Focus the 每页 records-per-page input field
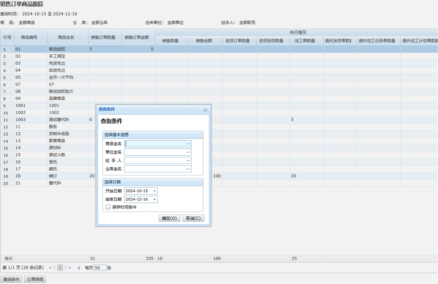This screenshot has width=438, height=284. (x=100, y=268)
